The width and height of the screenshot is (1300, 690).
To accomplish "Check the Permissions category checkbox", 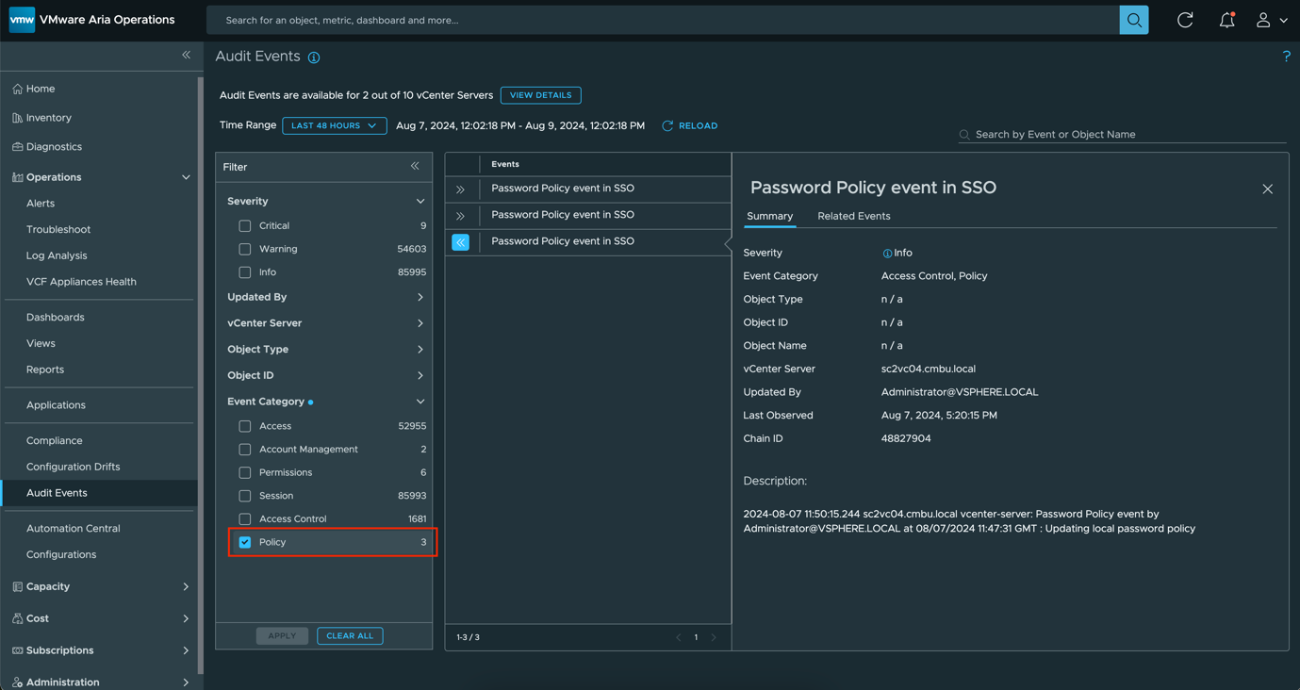I will point(245,472).
